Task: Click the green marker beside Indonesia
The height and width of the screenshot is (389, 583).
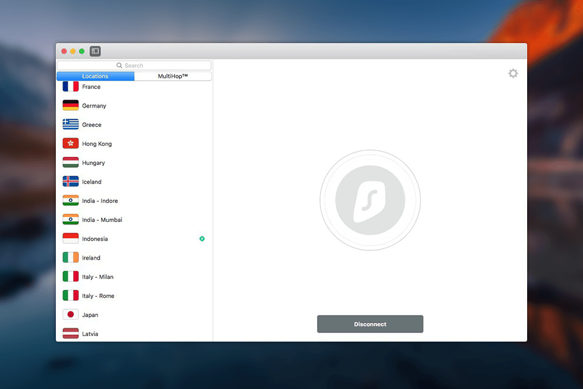Action: click(x=202, y=239)
